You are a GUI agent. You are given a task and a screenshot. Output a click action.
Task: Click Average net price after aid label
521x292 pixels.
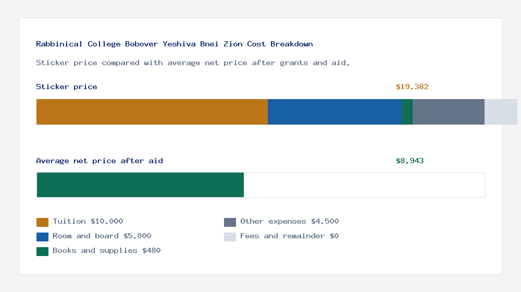(100, 161)
